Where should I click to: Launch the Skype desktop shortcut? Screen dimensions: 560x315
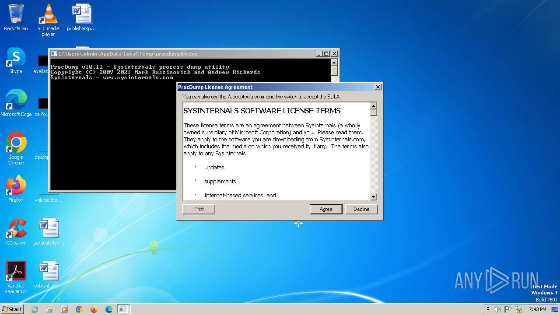(x=16, y=60)
